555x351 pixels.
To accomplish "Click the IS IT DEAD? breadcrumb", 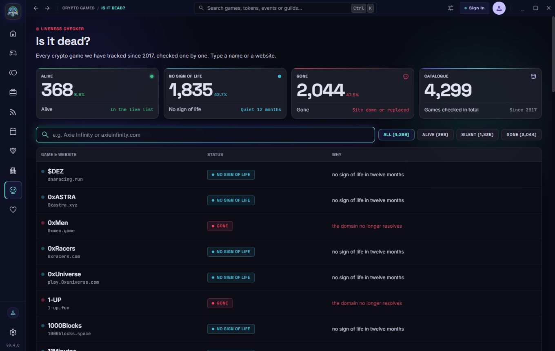I will pyautogui.click(x=113, y=8).
